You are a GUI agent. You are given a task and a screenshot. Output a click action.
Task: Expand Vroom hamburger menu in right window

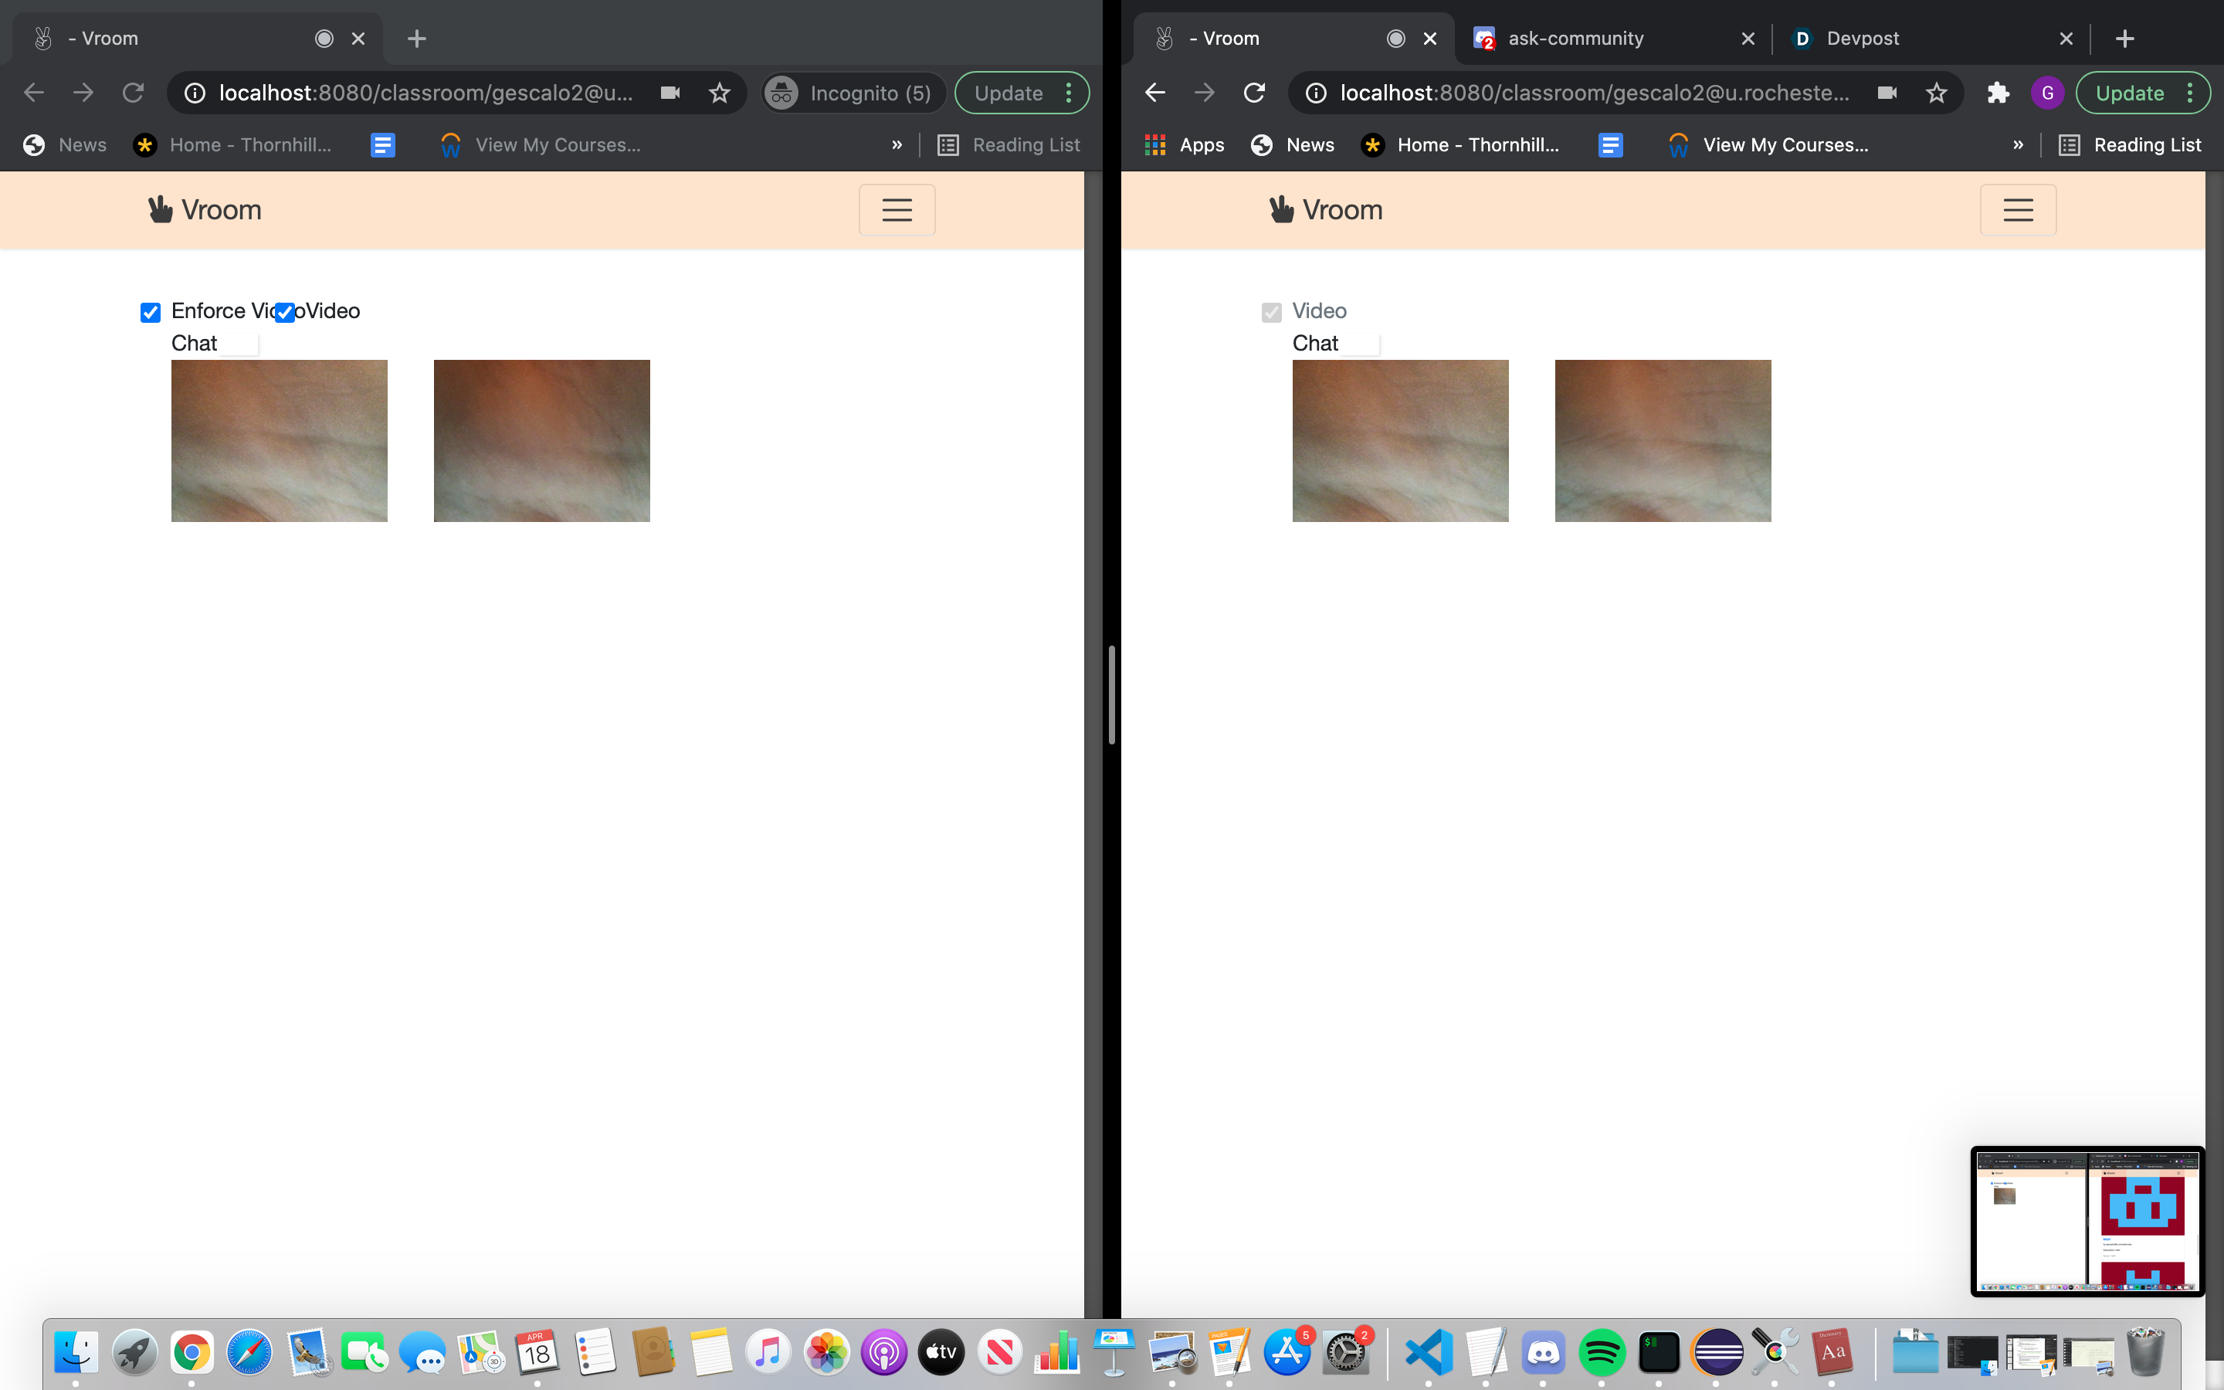point(2017,209)
